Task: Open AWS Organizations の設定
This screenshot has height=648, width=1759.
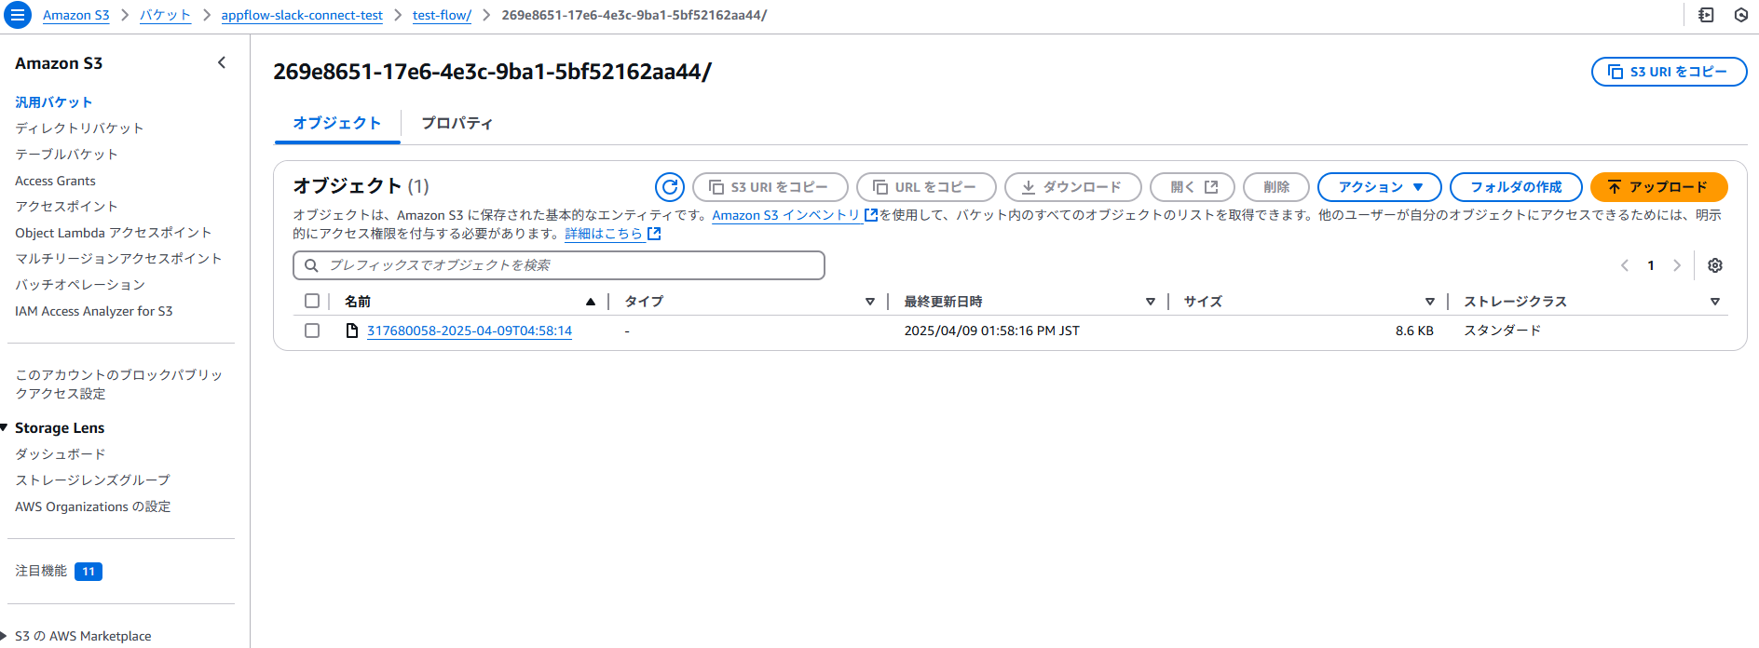Action: pos(92,506)
